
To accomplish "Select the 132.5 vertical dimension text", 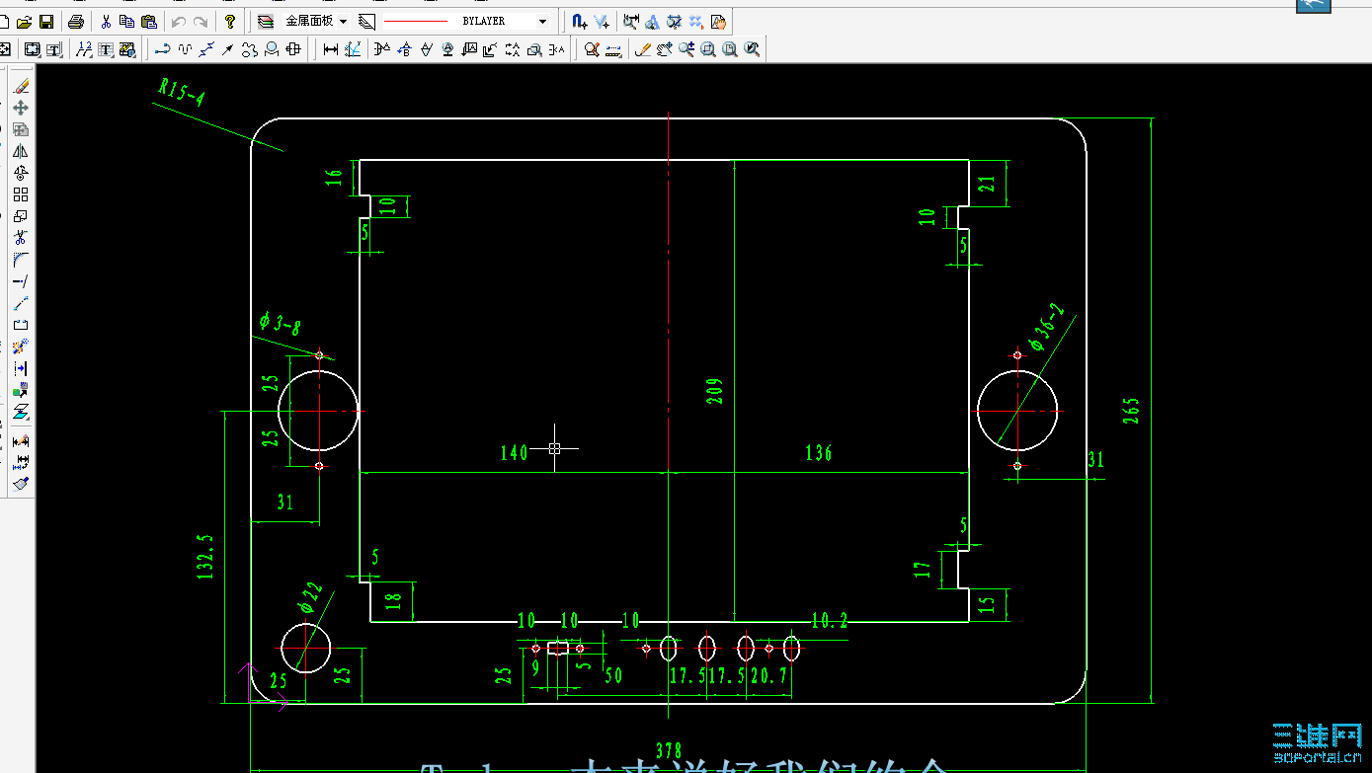I will pyautogui.click(x=205, y=558).
